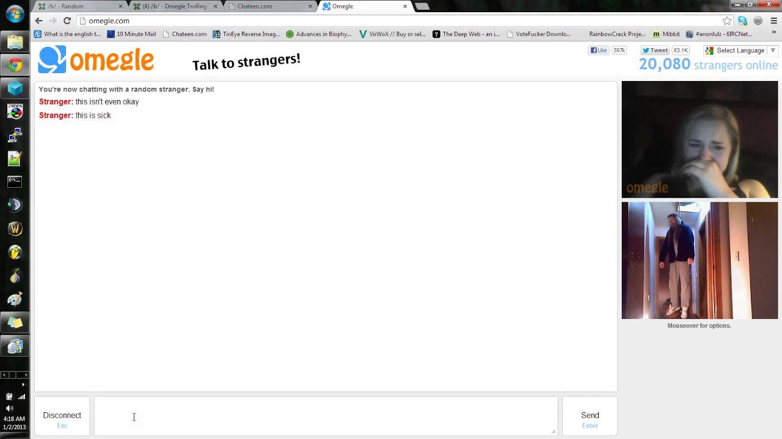782x439 pixels.
Task: Close the Chateen.com tab
Action: (310, 6)
